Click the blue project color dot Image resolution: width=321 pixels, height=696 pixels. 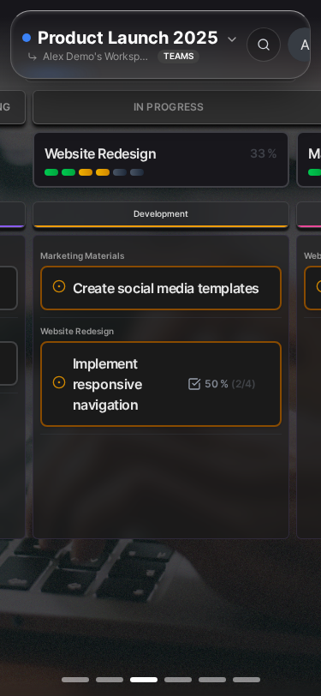click(27, 39)
